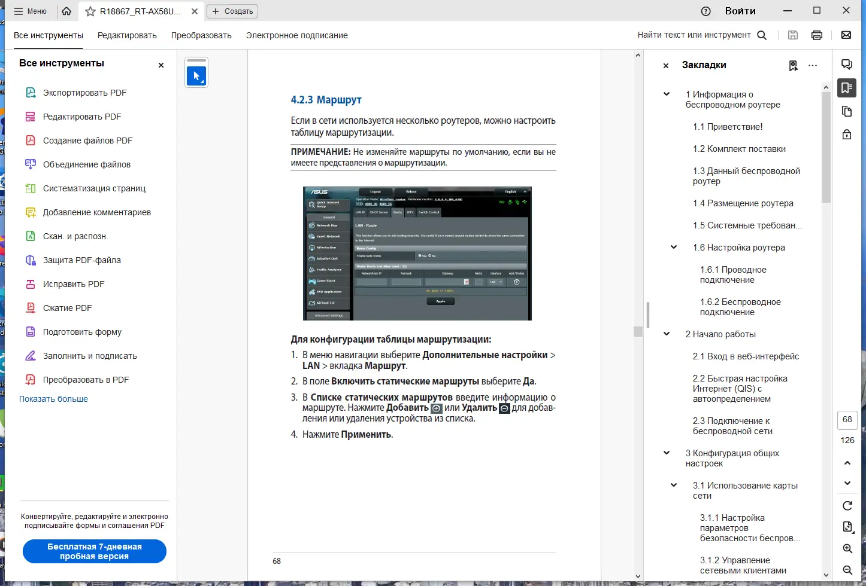The image size is (866, 586).
Task: Collapse bookmark 1.6 Настройка роутера
Action: pyautogui.click(x=674, y=248)
